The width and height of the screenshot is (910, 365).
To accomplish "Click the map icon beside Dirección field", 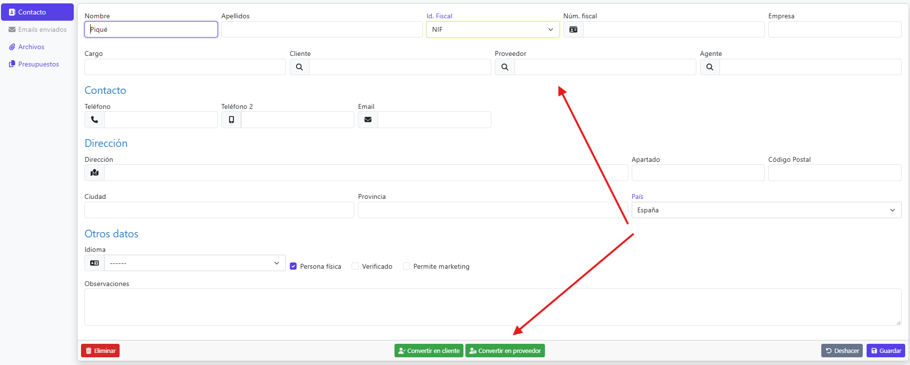I will [95, 173].
